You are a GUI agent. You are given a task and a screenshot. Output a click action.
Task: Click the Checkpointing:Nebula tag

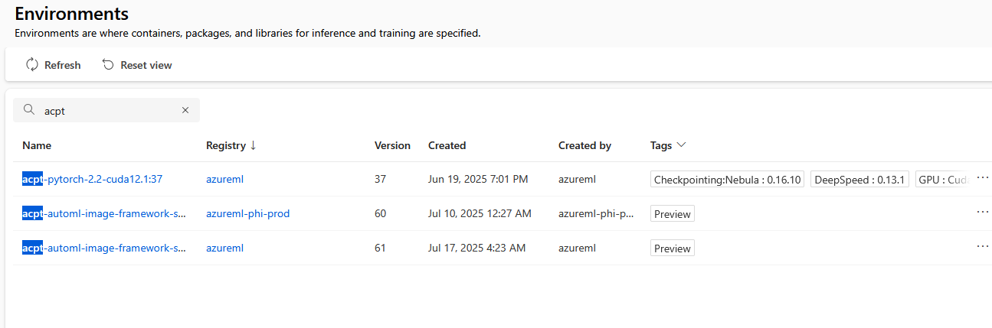pyautogui.click(x=727, y=180)
